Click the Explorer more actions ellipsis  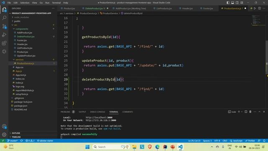tap(53, 8)
